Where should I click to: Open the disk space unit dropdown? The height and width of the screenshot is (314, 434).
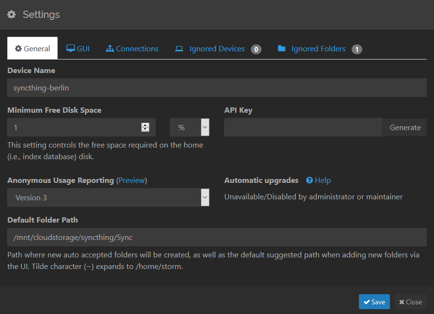coord(189,127)
